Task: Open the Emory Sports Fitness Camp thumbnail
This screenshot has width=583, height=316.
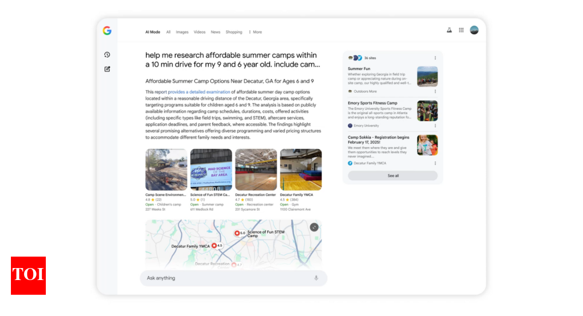Action: [x=427, y=111]
